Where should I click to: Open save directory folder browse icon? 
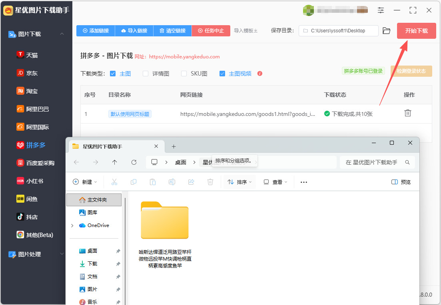387,31
